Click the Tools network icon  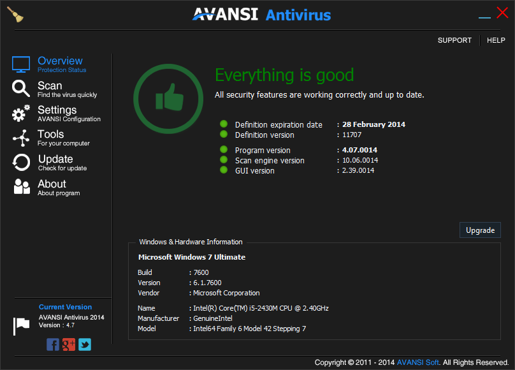[x=21, y=138]
